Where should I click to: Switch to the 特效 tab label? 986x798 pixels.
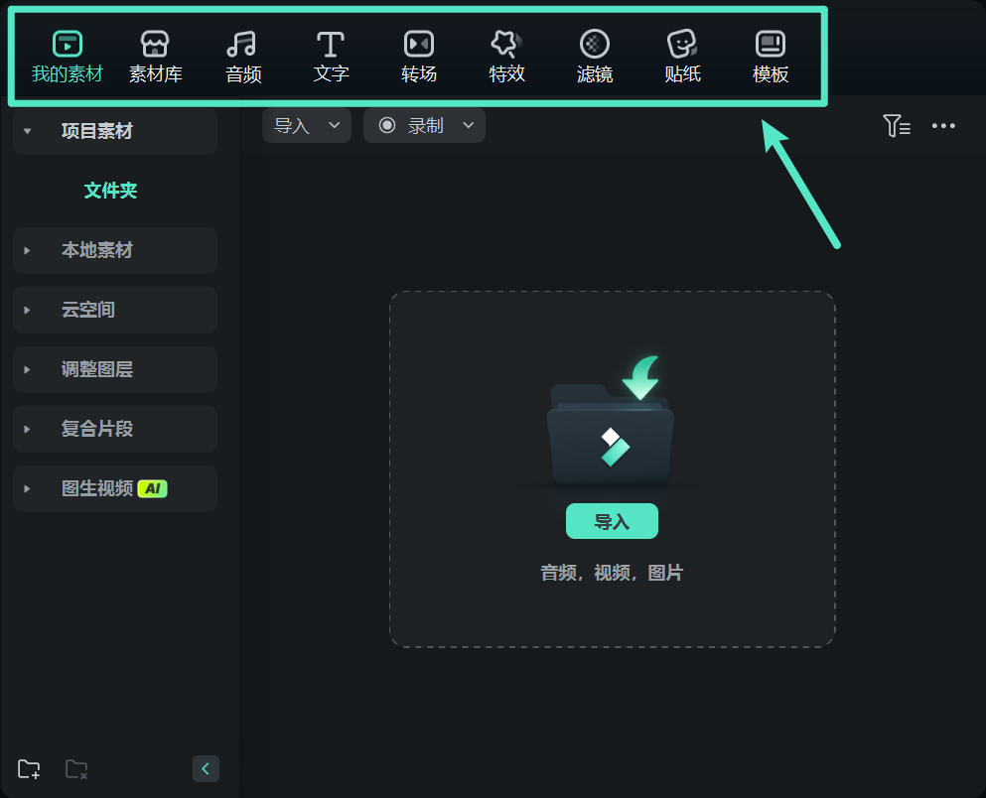pos(506,74)
